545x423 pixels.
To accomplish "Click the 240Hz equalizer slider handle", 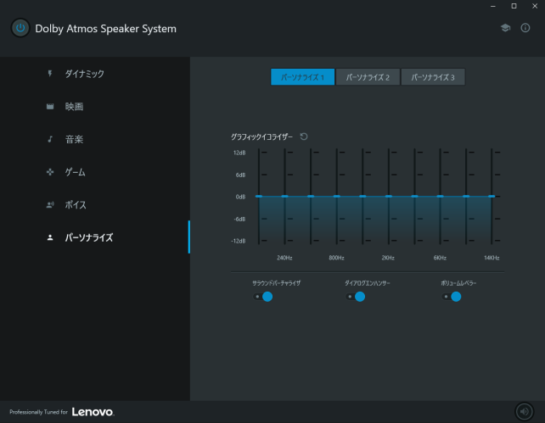I will [284, 197].
